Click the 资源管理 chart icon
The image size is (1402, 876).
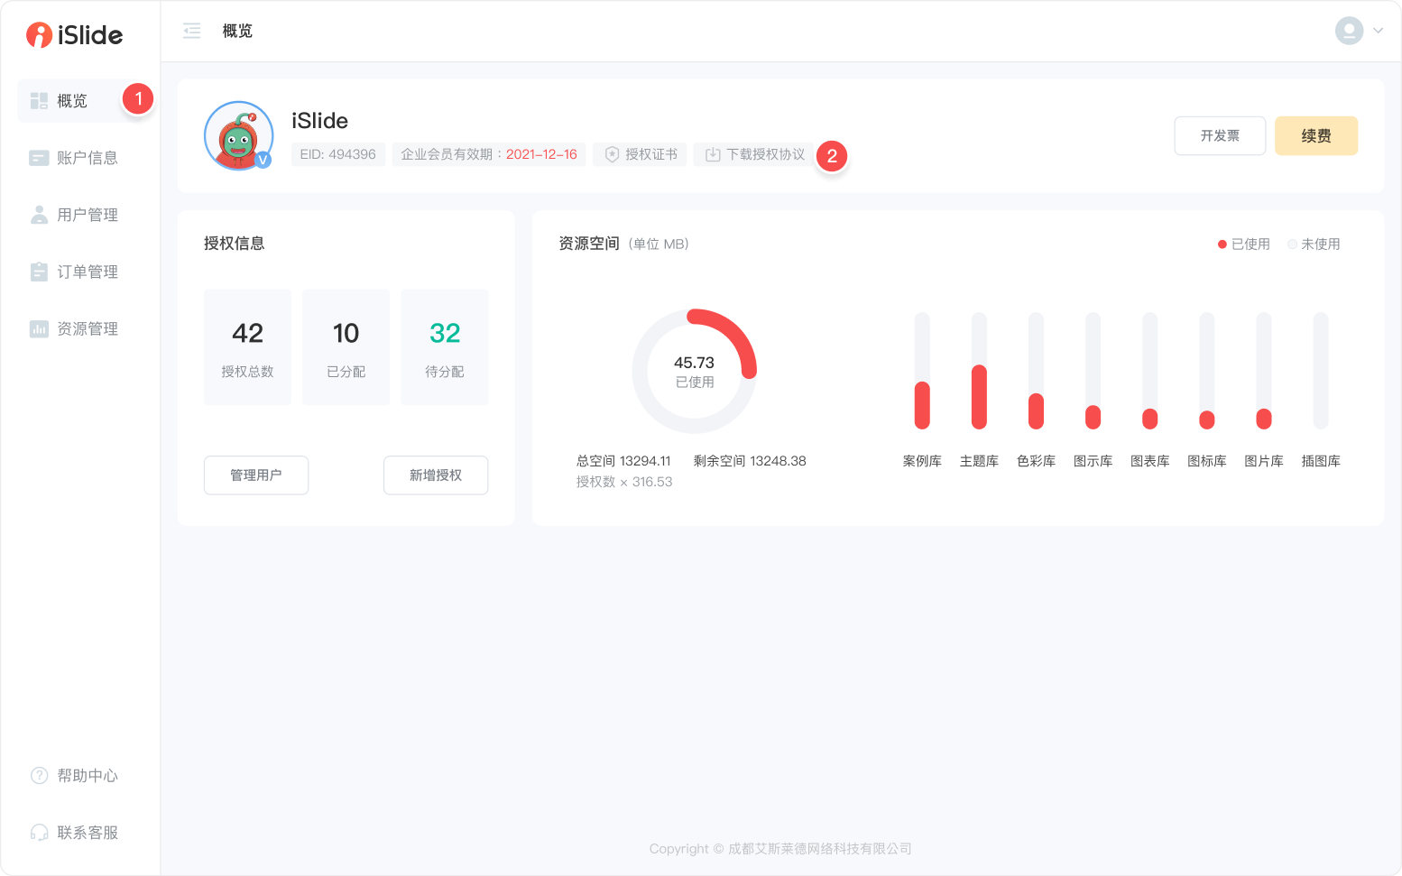(x=39, y=328)
